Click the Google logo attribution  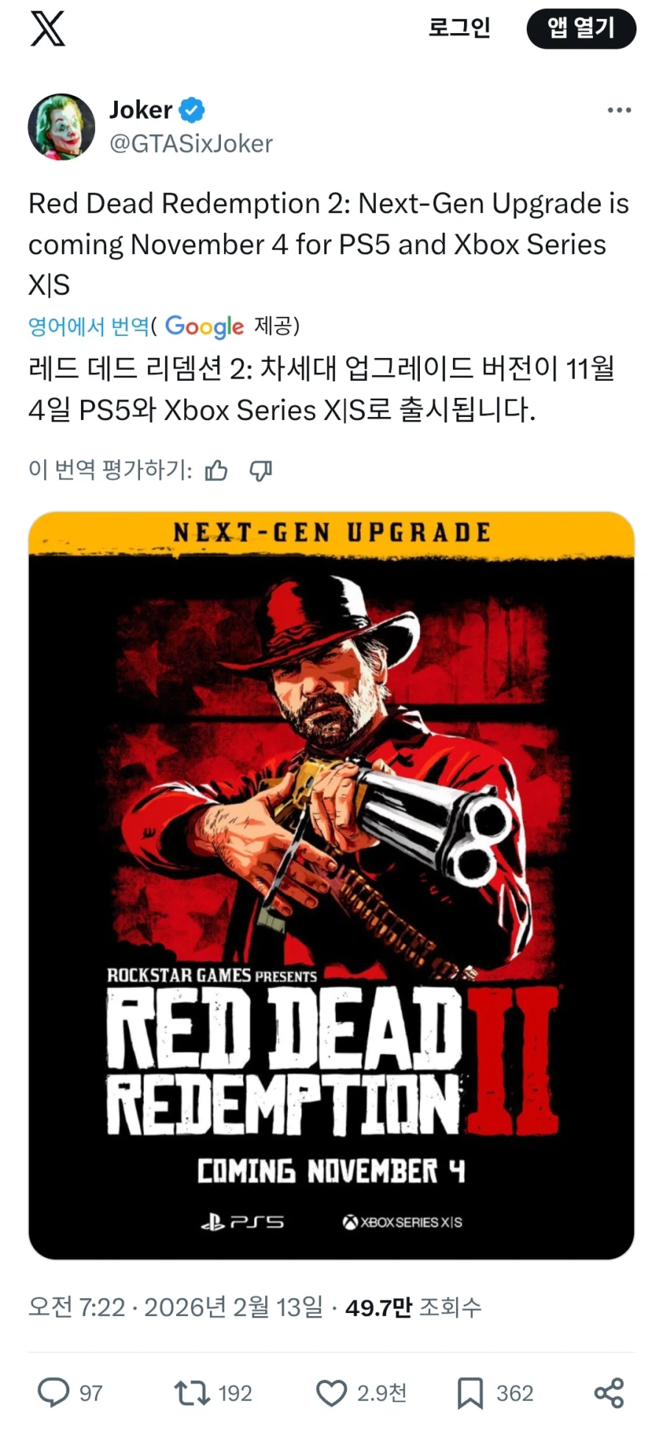click(204, 326)
